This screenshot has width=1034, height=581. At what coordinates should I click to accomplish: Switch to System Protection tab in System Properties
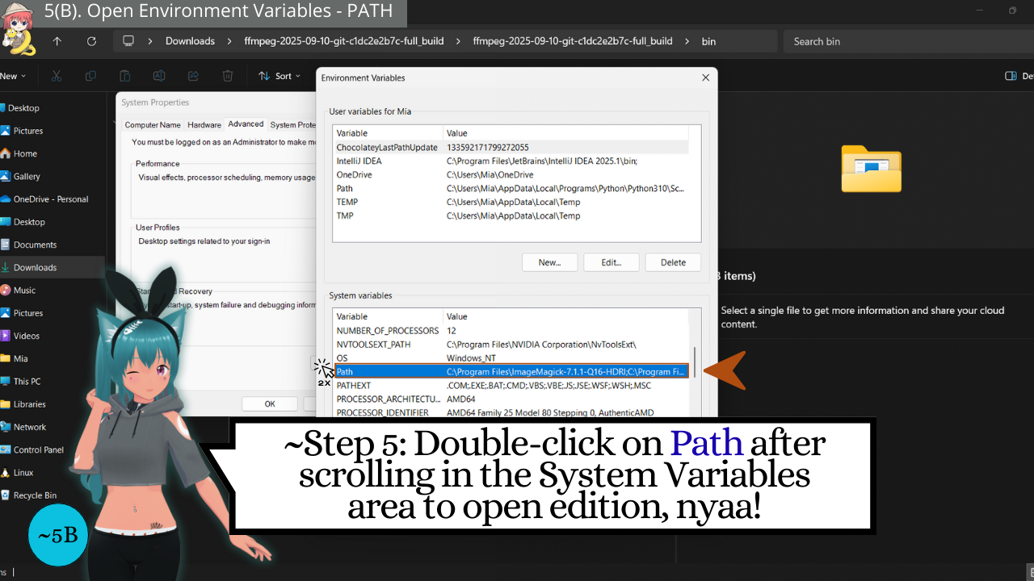[292, 125]
